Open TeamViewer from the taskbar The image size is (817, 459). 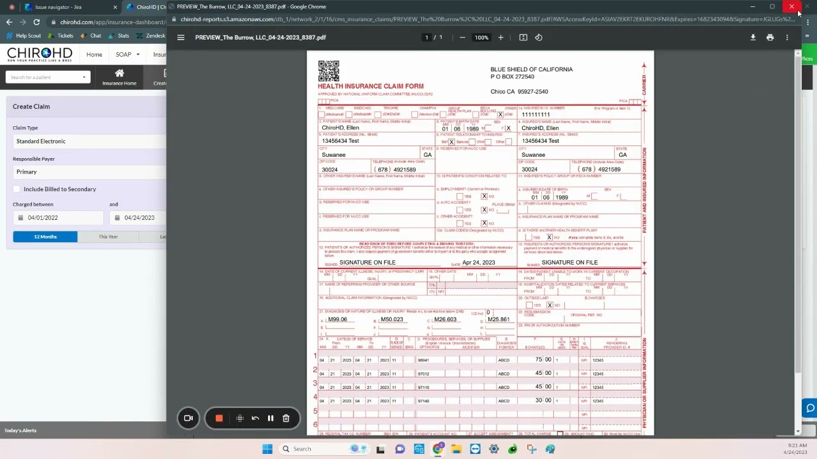coord(475,449)
